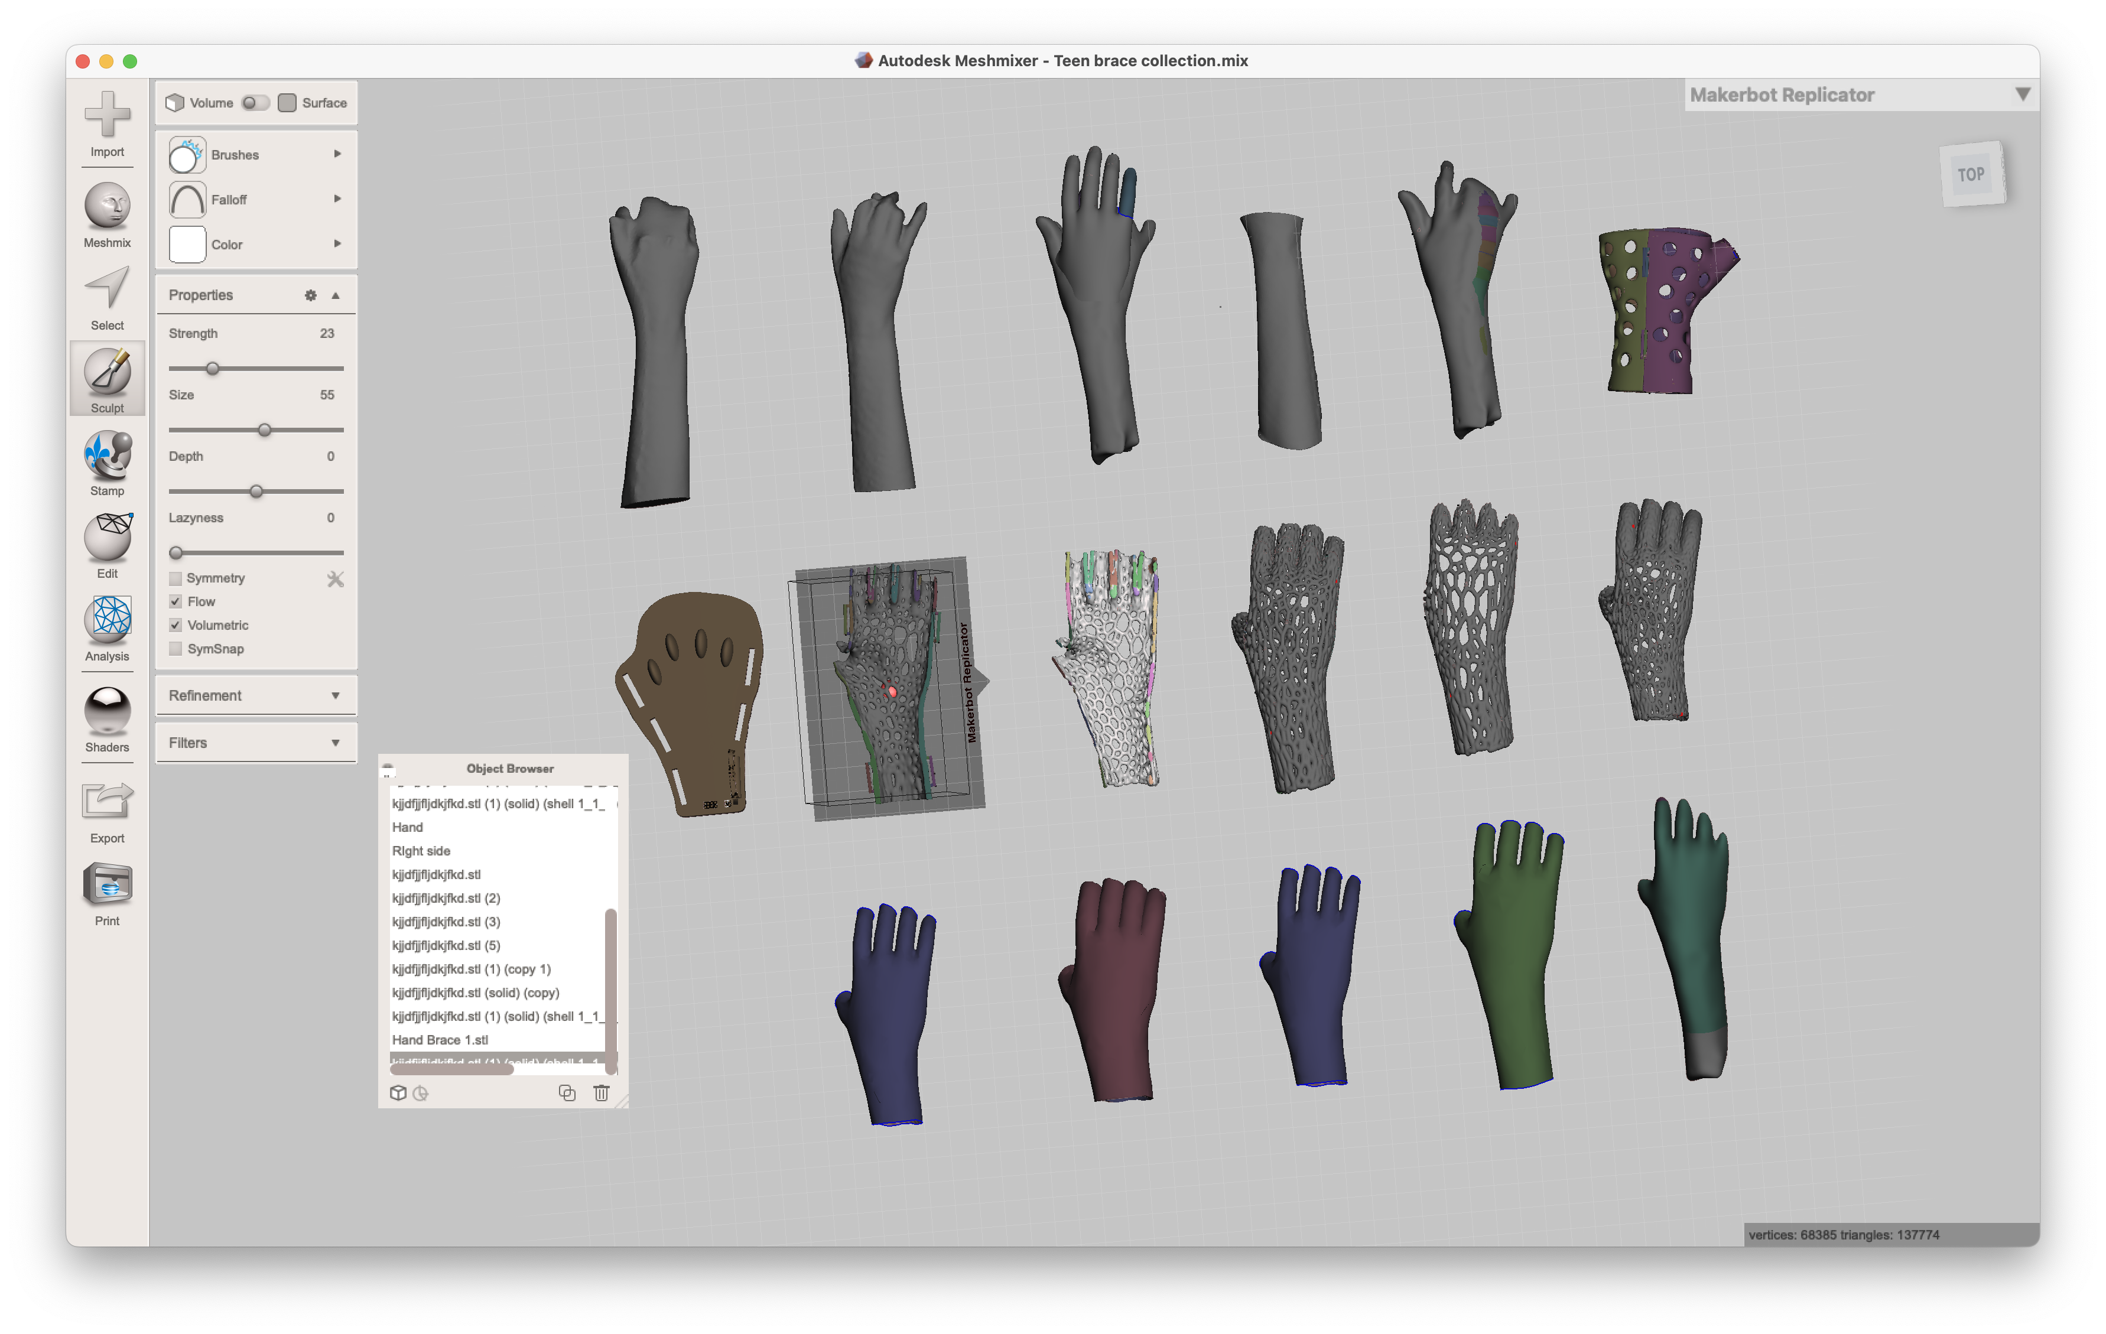Open the Stamp tool
Viewport: 2106px width, 1334px height.
coord(107,461)
